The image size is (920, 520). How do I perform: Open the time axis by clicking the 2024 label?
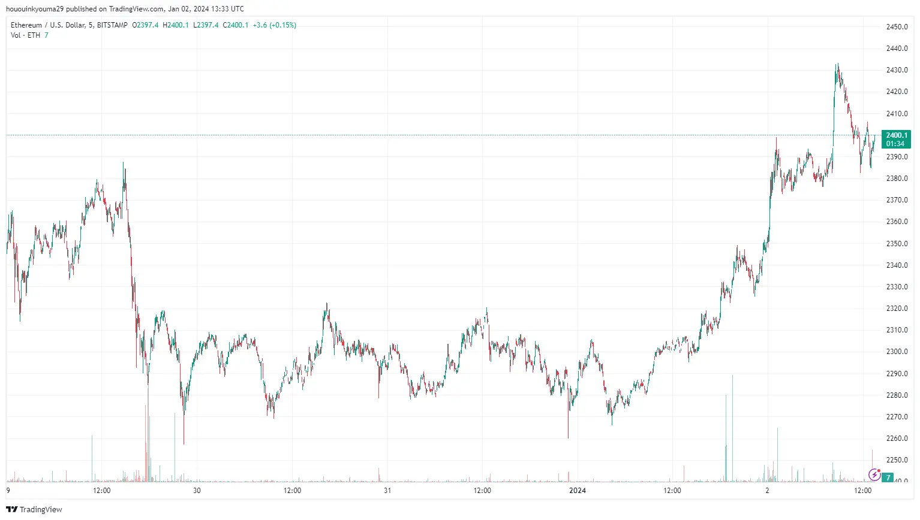[x=578, y=491]
